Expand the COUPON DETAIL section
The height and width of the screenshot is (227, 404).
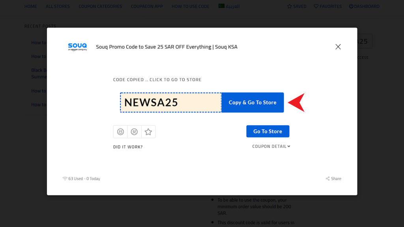coord(271,146)
